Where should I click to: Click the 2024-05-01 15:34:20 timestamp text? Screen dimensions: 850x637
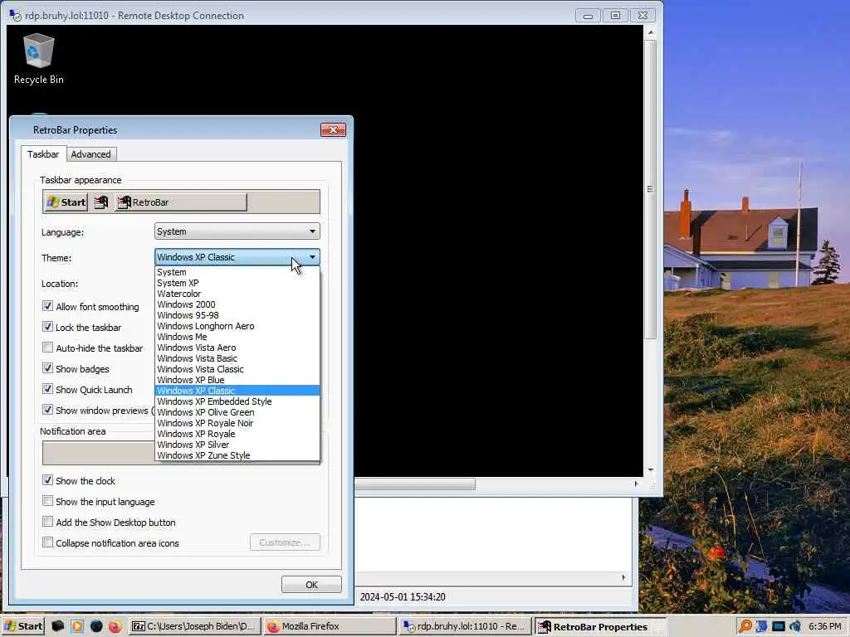coord(403,597)
